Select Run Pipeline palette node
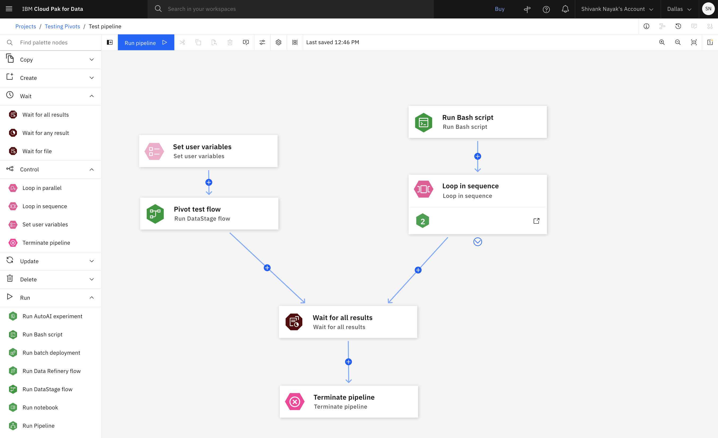Screen dimensions: 718x438 pos(51,426)
